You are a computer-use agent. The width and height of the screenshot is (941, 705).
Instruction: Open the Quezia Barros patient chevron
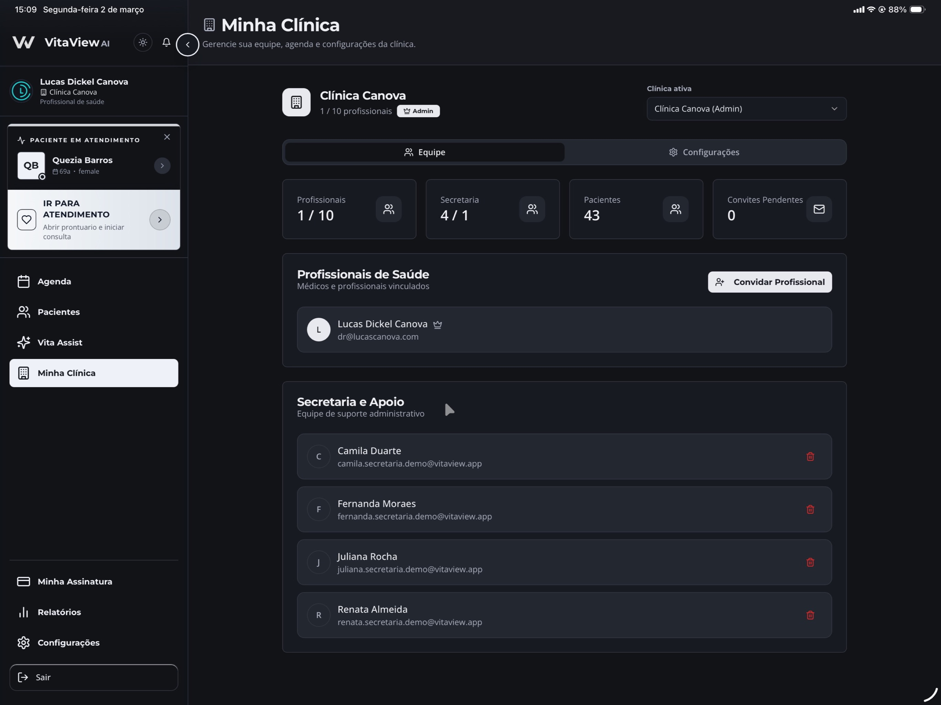click(162, 166)
